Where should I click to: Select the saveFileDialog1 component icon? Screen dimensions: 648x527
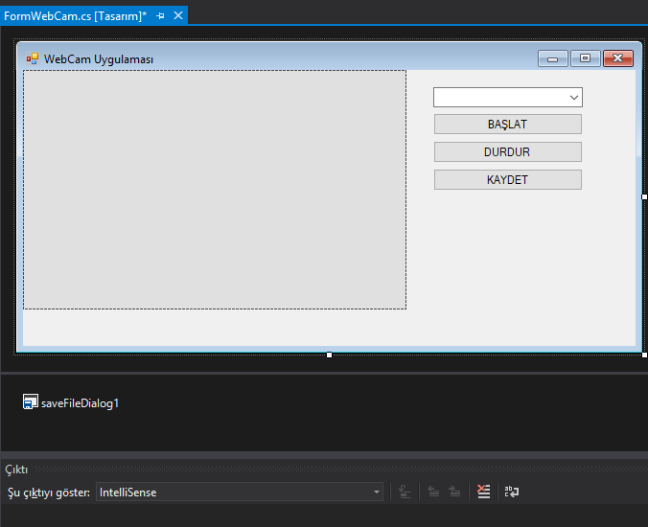pos(30,401)
